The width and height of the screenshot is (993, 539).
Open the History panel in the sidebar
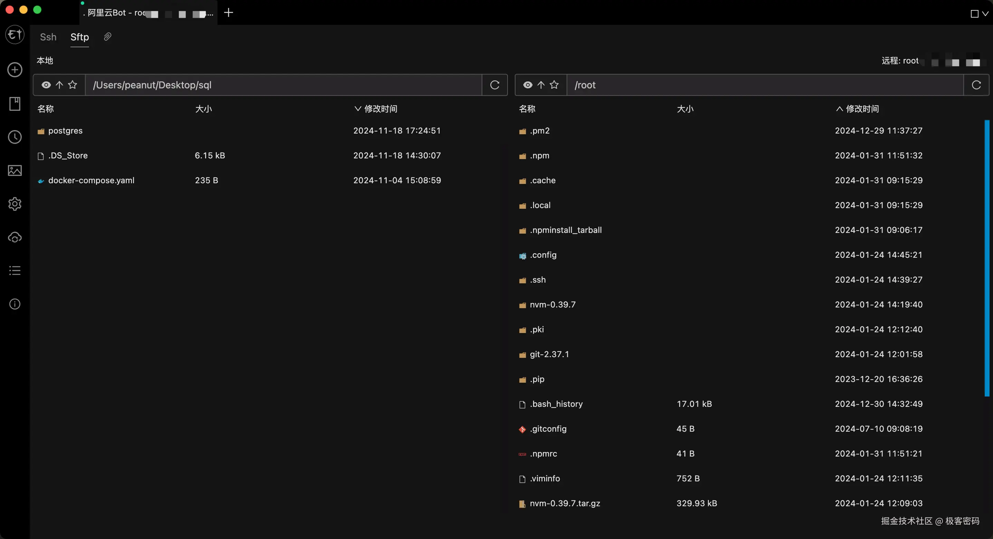coord(14,137)
